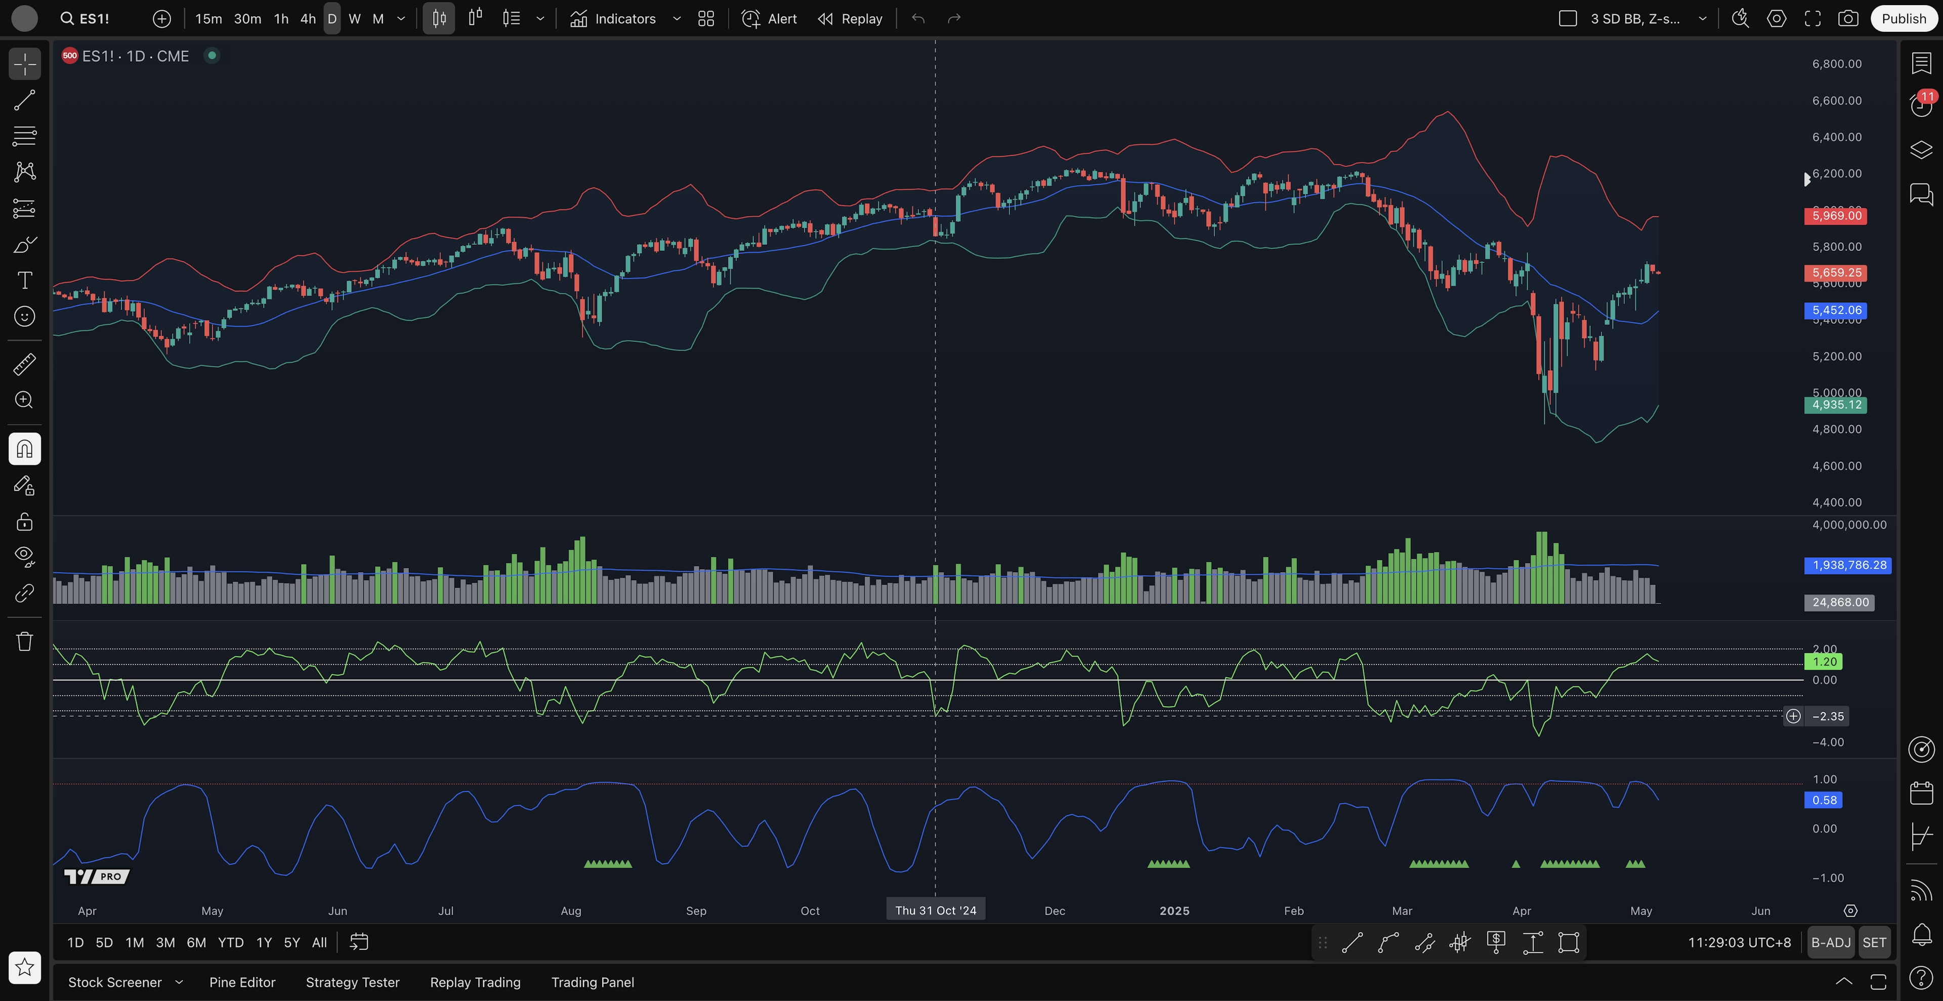
Task: Select the Fibonacci retracement tool
Action: (x=24, y=137)
